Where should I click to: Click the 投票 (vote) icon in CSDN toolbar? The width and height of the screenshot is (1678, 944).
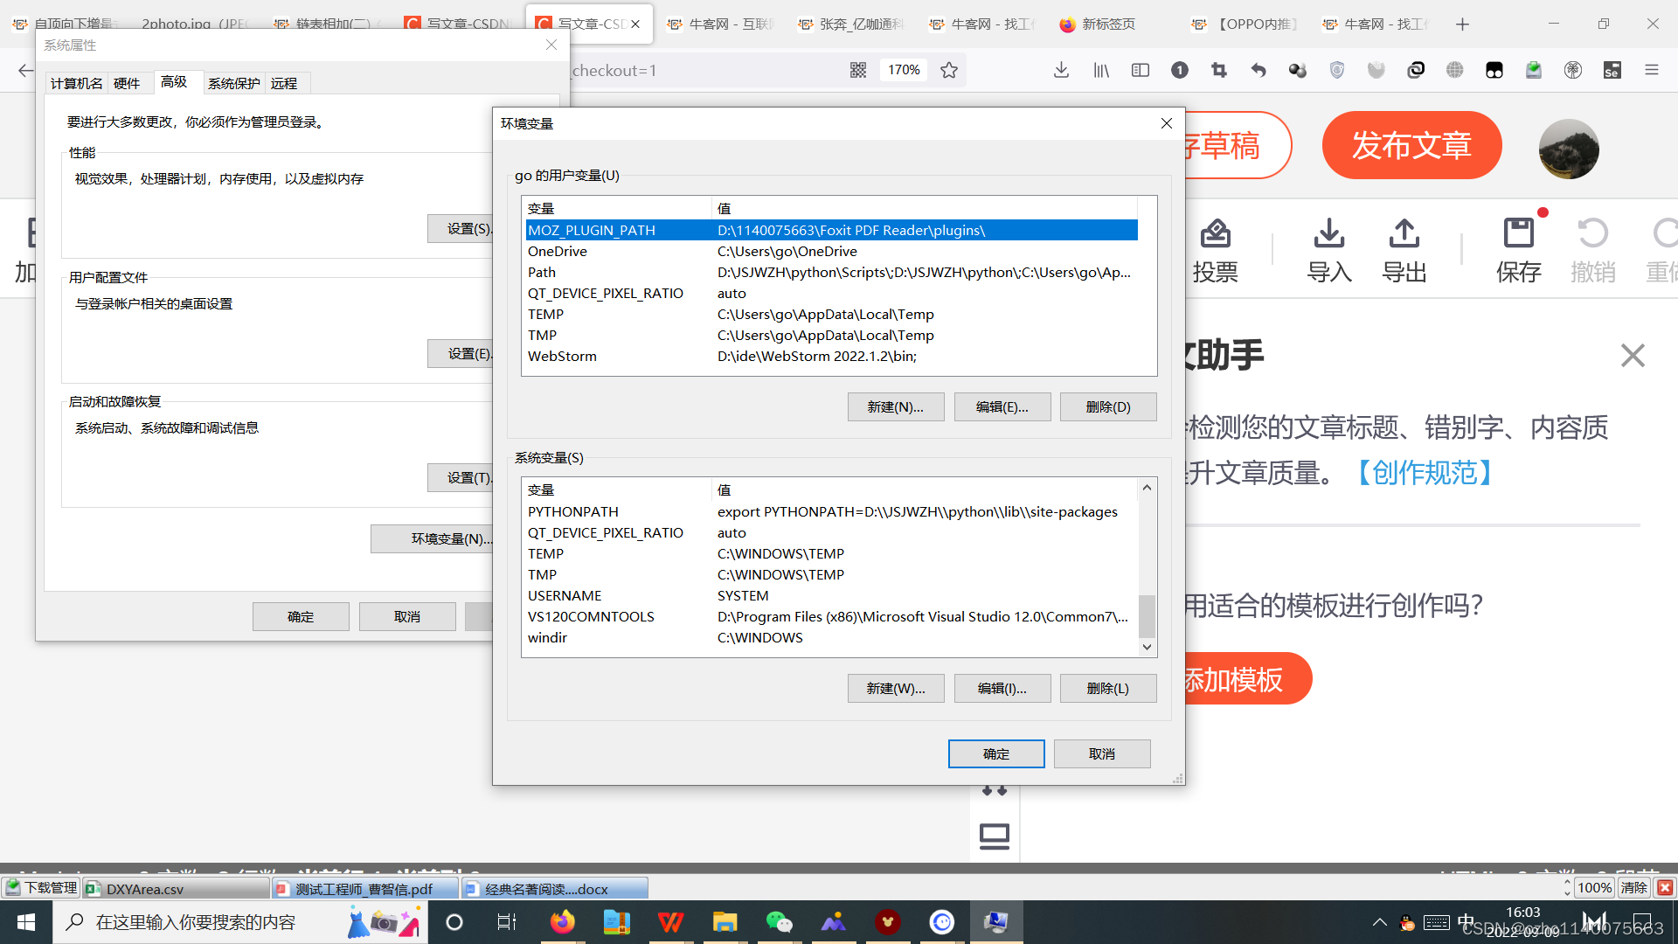[x=1216, y=249]
